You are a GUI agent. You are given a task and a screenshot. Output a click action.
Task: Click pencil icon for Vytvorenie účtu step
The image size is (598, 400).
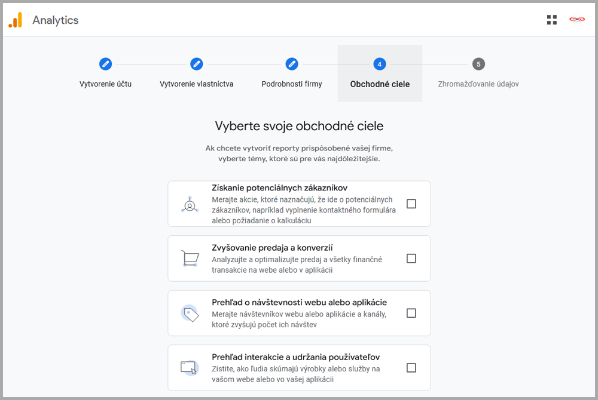click(105, 64)
